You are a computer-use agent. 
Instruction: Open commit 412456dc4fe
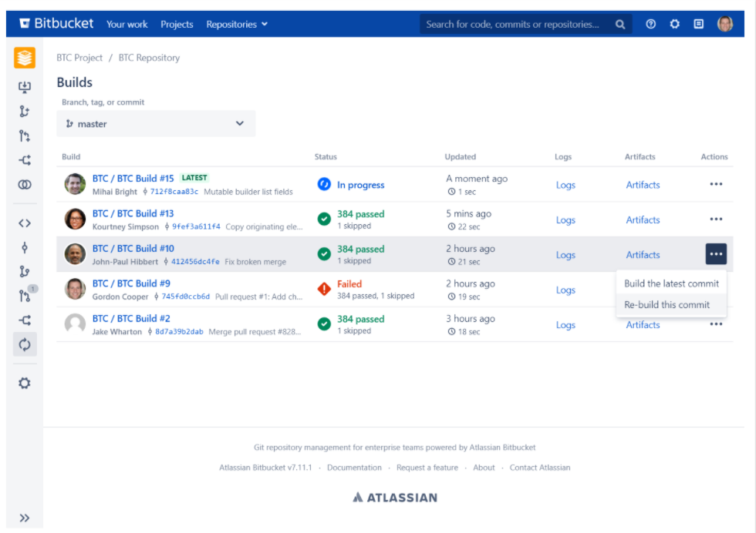195,262
